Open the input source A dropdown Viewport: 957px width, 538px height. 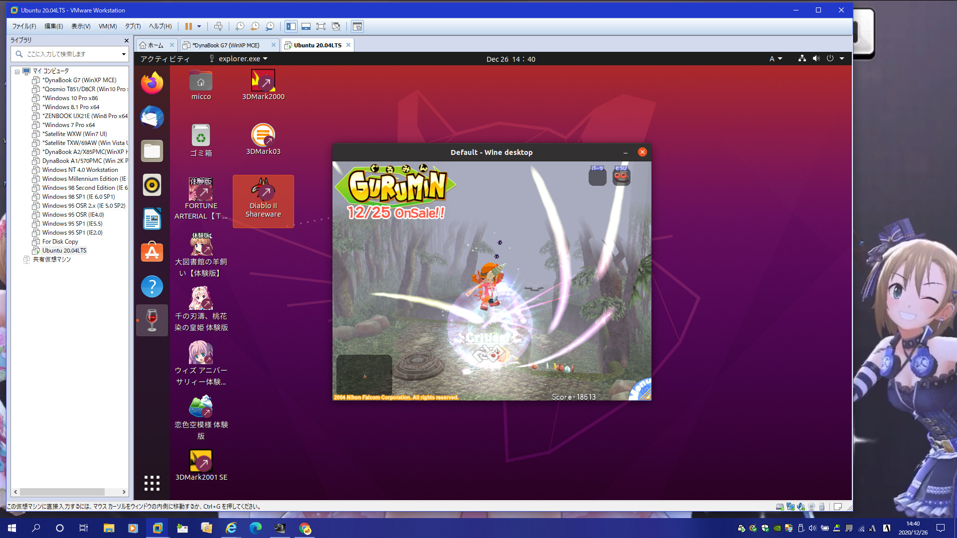click(x=776, y=59)
